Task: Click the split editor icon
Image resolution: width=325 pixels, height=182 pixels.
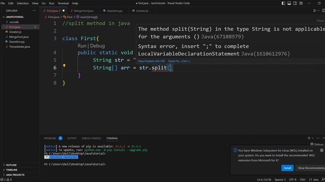Action: 323,11
